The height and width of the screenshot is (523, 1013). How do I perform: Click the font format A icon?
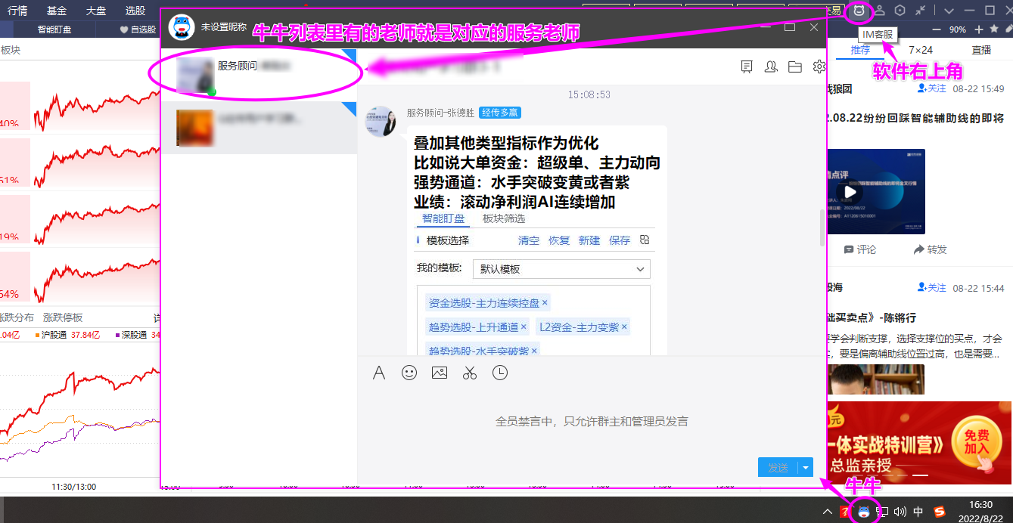pos(379,373)
